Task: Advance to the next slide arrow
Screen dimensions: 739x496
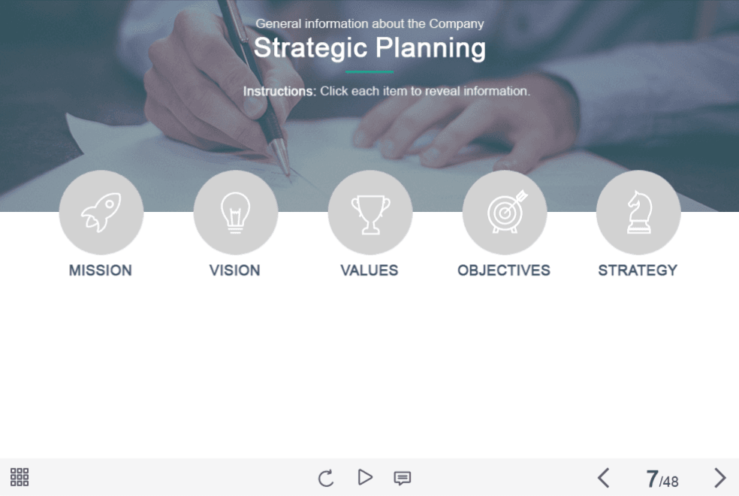Action: [719, 478]
